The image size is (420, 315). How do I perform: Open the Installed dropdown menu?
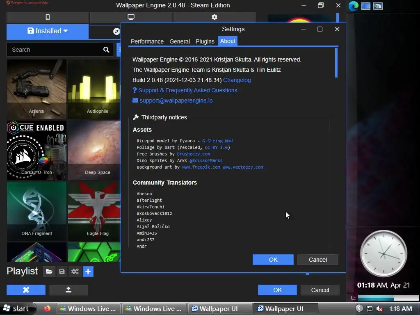[x=48, y=31]
